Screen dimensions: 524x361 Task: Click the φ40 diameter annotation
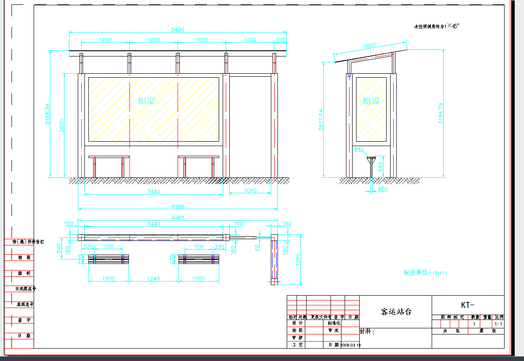click(x=359, y=149)
